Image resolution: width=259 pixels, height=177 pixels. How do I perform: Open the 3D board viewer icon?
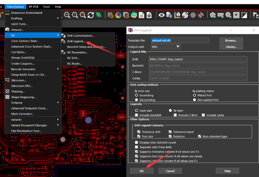[x=99, y=15]
